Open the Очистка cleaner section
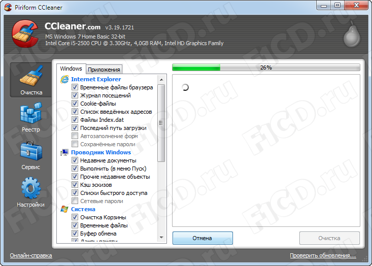Image resolution: width=372 pixels, height=266 pixels. coord(31,80)
